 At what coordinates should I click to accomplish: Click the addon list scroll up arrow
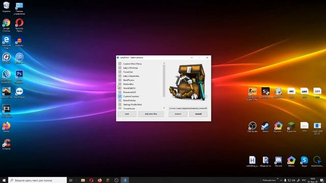164,63
